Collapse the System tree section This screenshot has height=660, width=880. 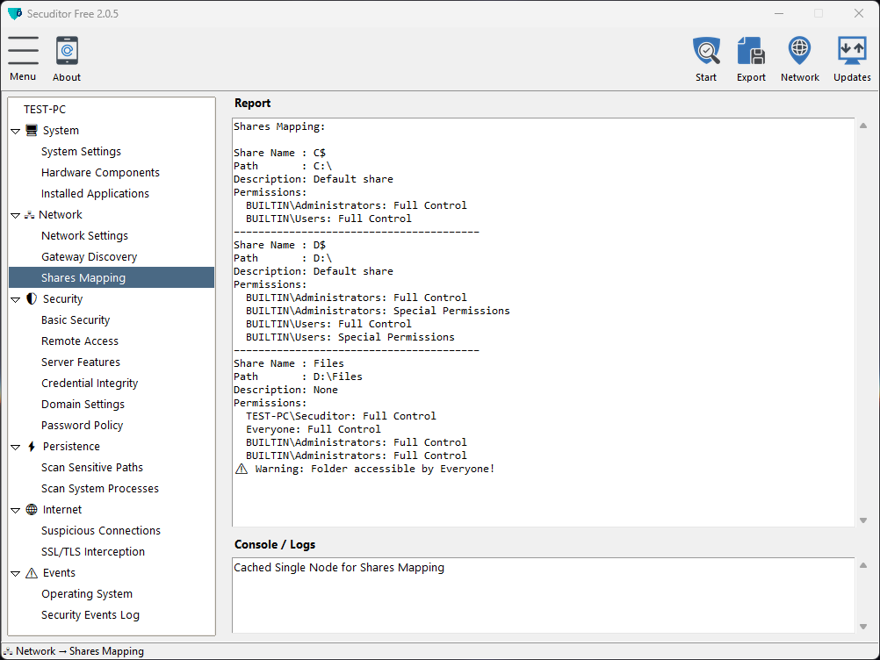pyautogui.click(x=16, y=131)
